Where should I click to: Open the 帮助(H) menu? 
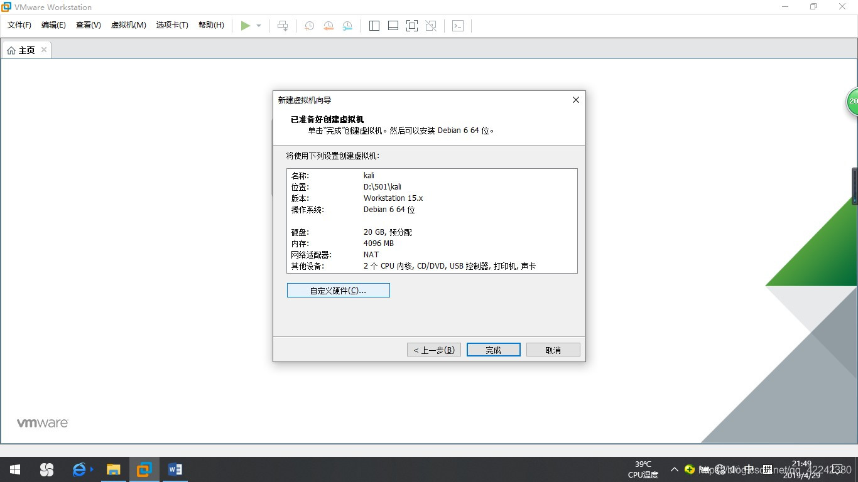point(211,25)
